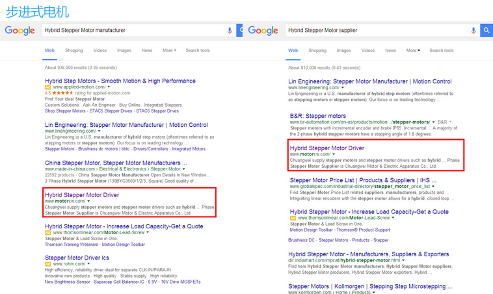This screenshot has height=294, width=493.
Task: Click the Ad badge beside thomsonlinear.com on right page
Action: tap(293, 218)
